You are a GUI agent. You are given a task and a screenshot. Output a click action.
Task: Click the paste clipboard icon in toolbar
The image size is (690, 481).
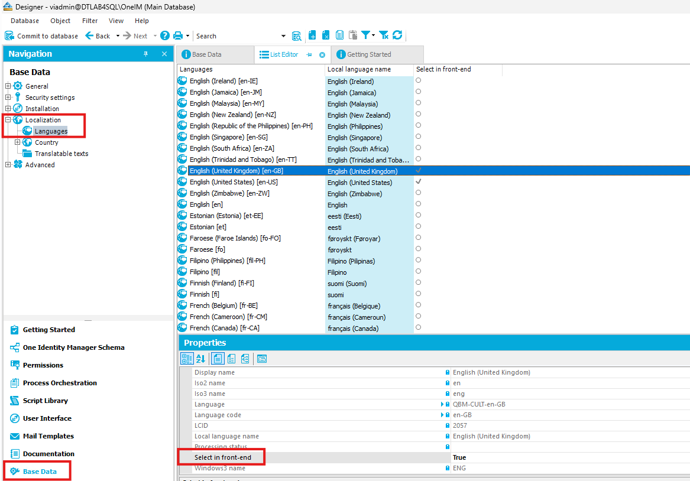tap(353, 35)
